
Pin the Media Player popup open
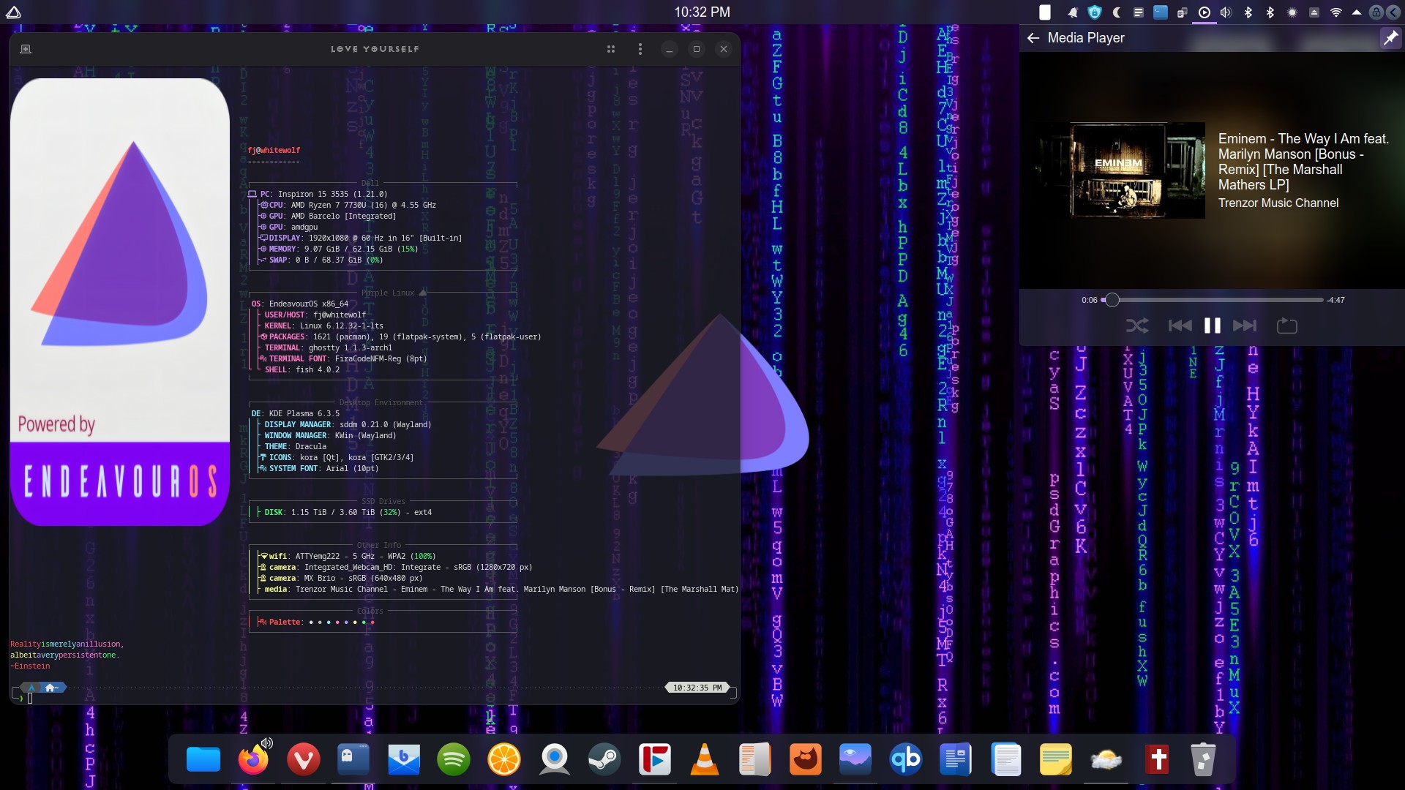pyautogui.click(x=1390, y=37)
